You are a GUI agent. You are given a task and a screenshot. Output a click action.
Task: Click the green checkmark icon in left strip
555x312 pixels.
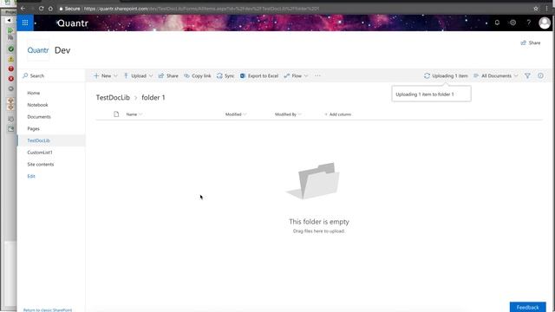[x=11, y=49]
